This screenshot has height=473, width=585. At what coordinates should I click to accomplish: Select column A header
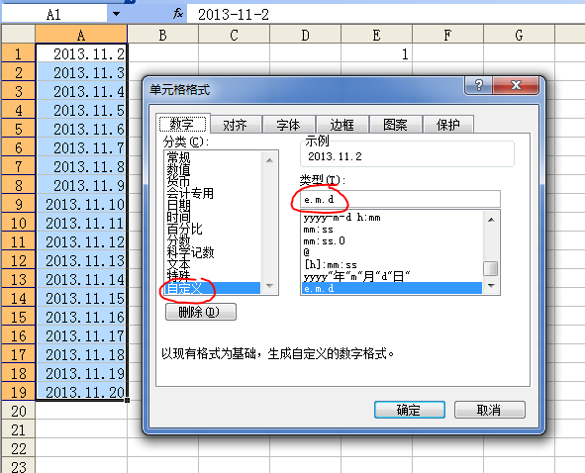click(81, 35)
